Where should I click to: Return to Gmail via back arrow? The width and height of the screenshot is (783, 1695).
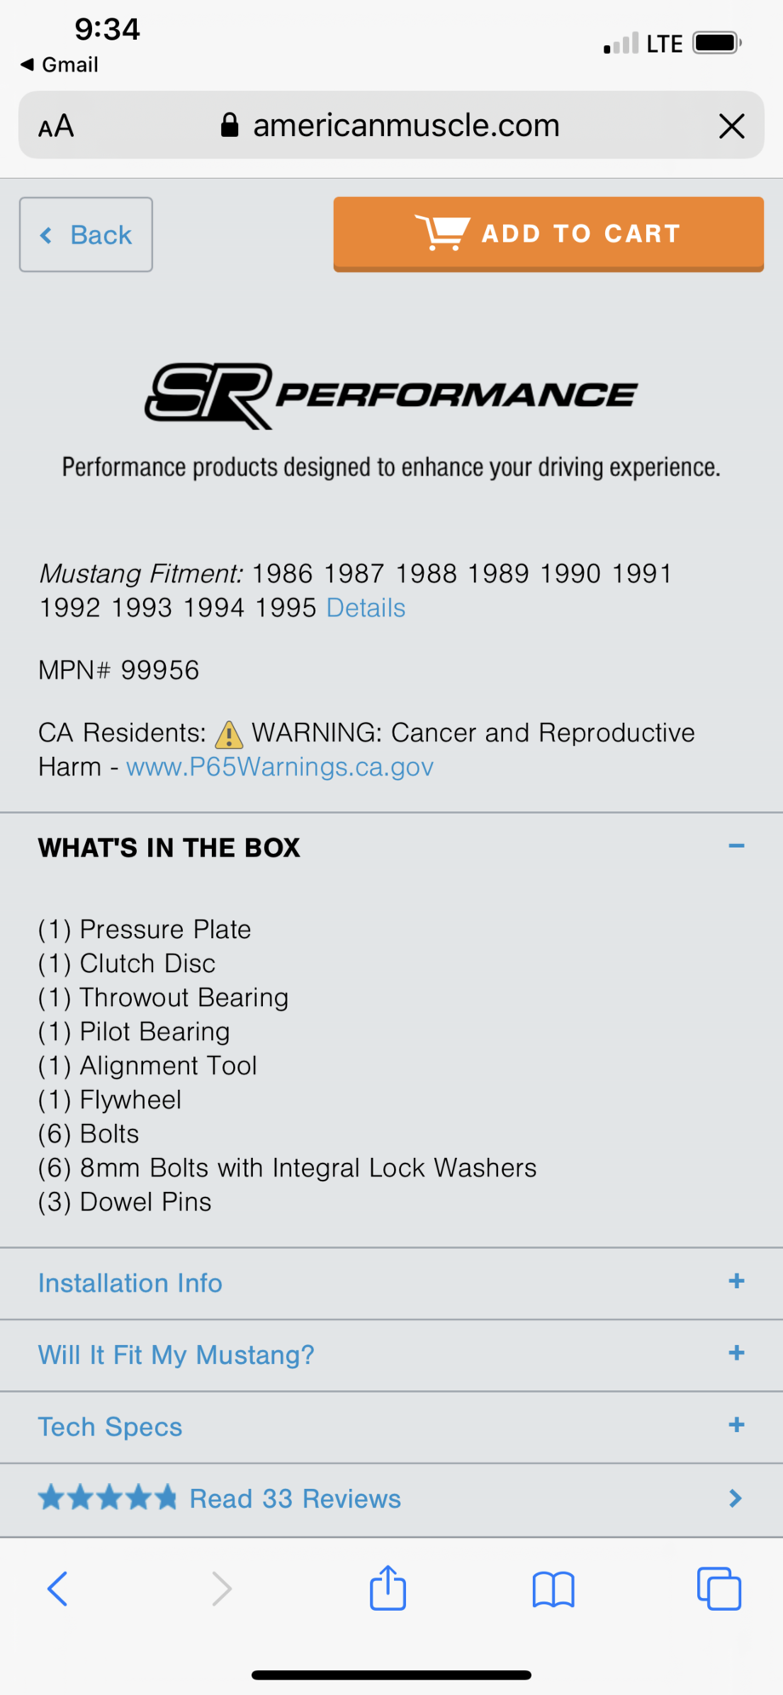coord(60,65)
